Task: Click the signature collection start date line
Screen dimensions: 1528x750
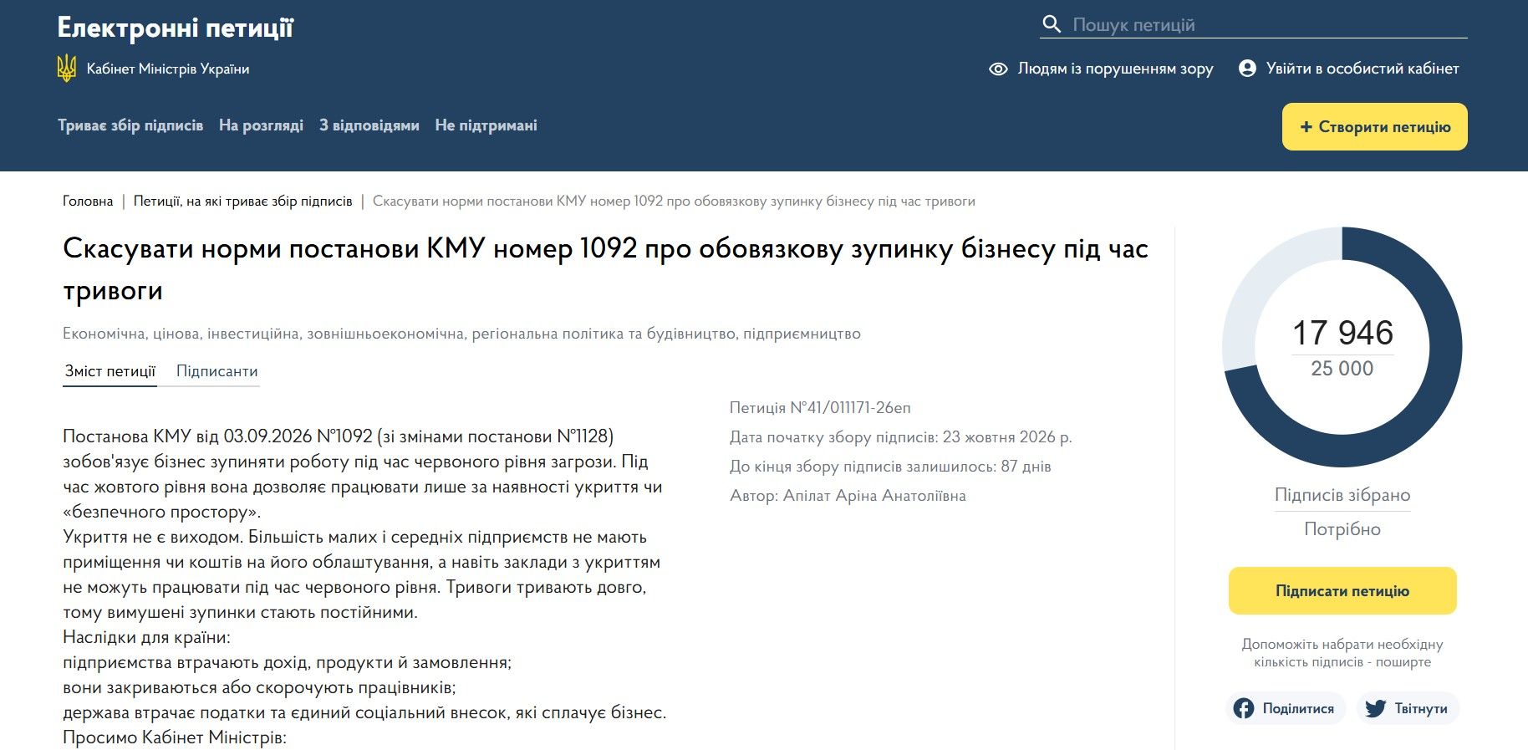Action: click(x=901, y=437)
